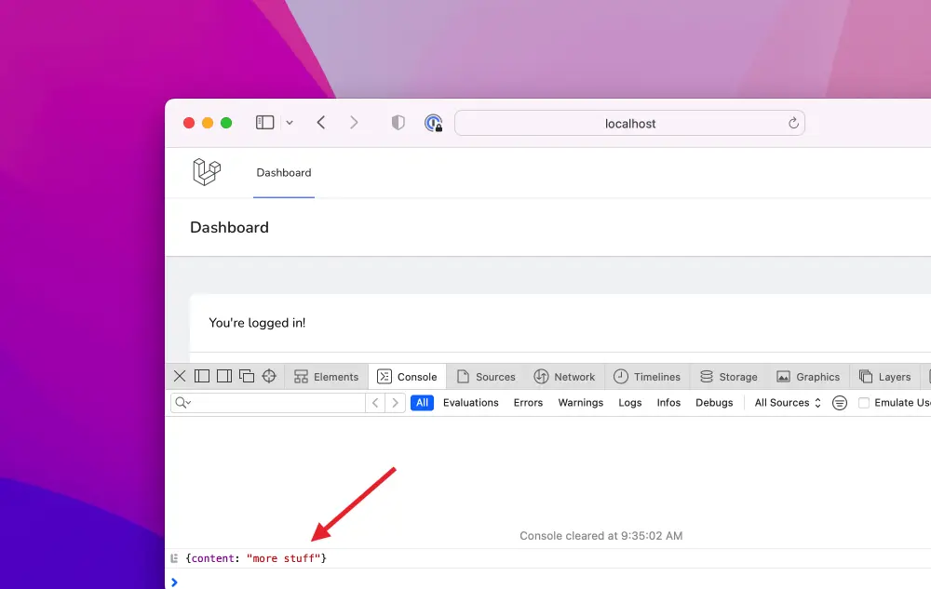
Task: Click the Laravel logo
Action: (207, 172)
